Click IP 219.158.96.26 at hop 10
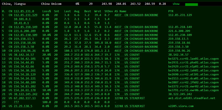 click(25, 51)
